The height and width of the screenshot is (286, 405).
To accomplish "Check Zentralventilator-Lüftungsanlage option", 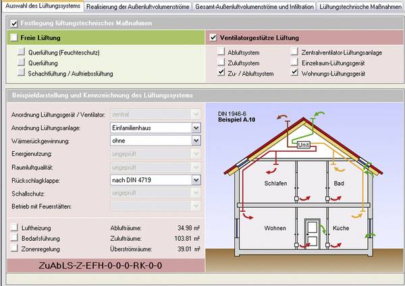I will click(296, 51).
